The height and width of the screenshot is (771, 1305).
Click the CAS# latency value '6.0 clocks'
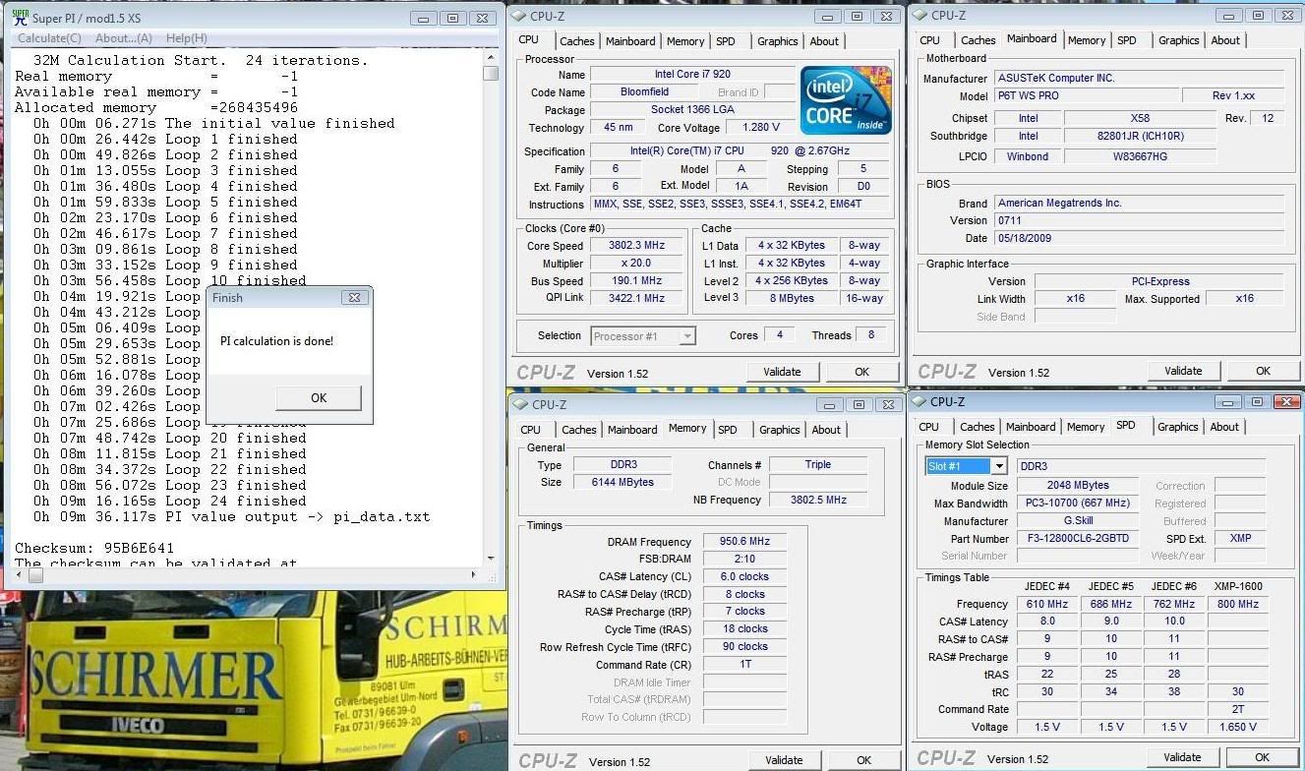744,576
